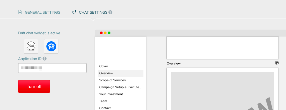286x110 pixels.
Task: Open the help icon beside Chat Settings
Action: pos(110,12)
